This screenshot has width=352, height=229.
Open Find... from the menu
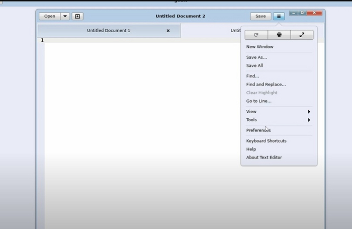(279, 76)
